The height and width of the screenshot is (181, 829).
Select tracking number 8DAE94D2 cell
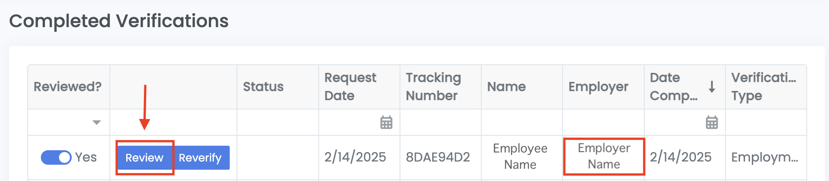tap(438, 157)
